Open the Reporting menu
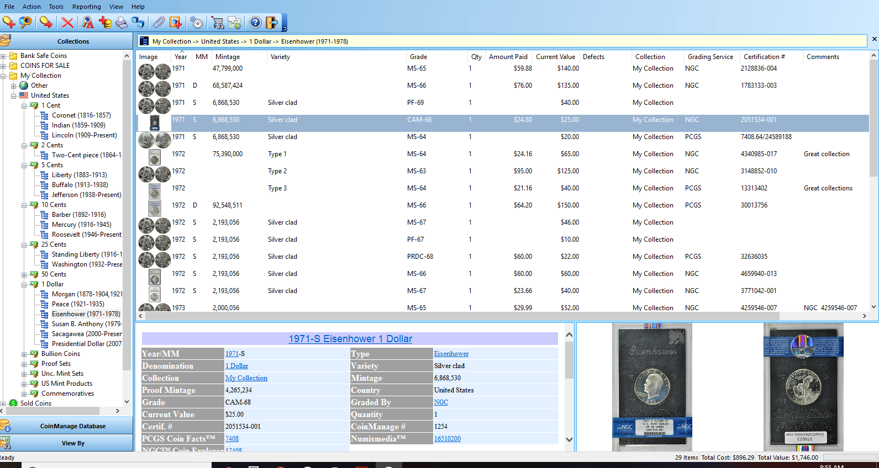Image resolution: width=879 pixels, height=468 pixels. click(x=87, y=7)
